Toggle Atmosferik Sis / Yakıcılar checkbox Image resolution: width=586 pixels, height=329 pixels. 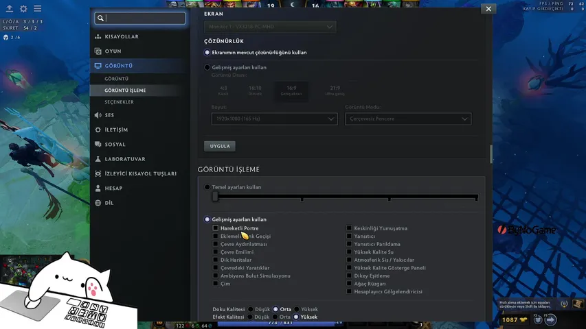(x=349, y=260)
